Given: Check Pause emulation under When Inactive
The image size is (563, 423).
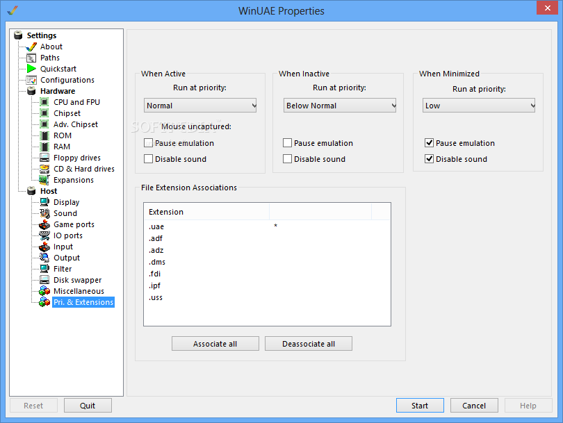Looking at the screenshot, I should pos(287,143).
